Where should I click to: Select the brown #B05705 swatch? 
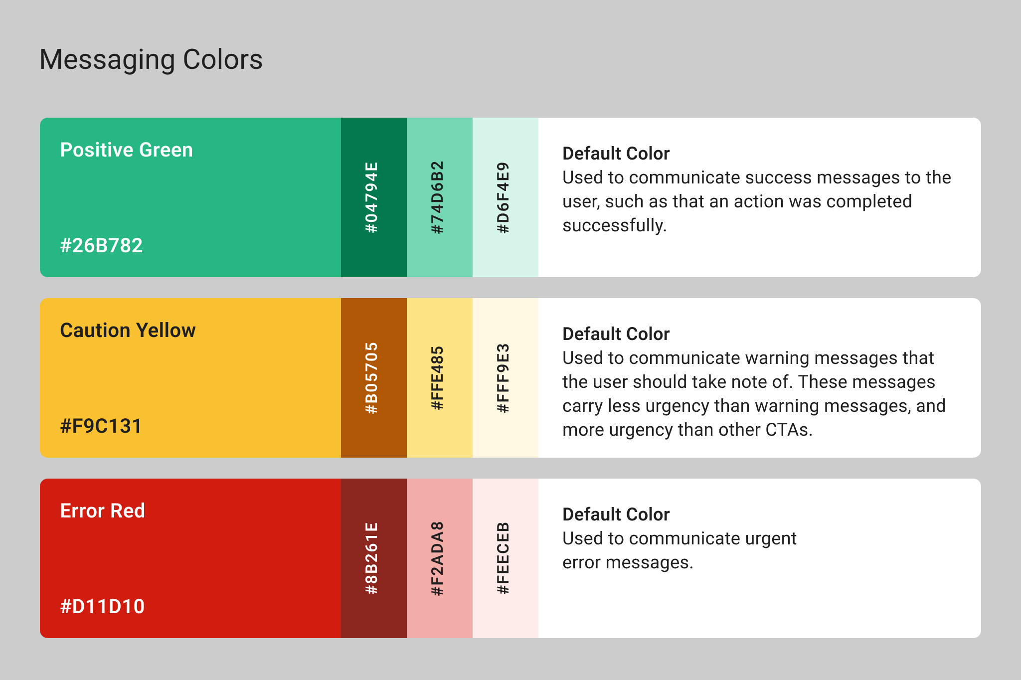point(373,378)
